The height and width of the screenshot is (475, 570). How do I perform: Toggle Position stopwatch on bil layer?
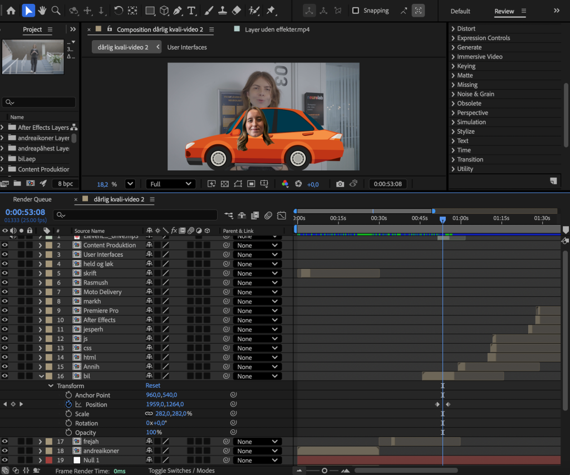click(68, 404)
